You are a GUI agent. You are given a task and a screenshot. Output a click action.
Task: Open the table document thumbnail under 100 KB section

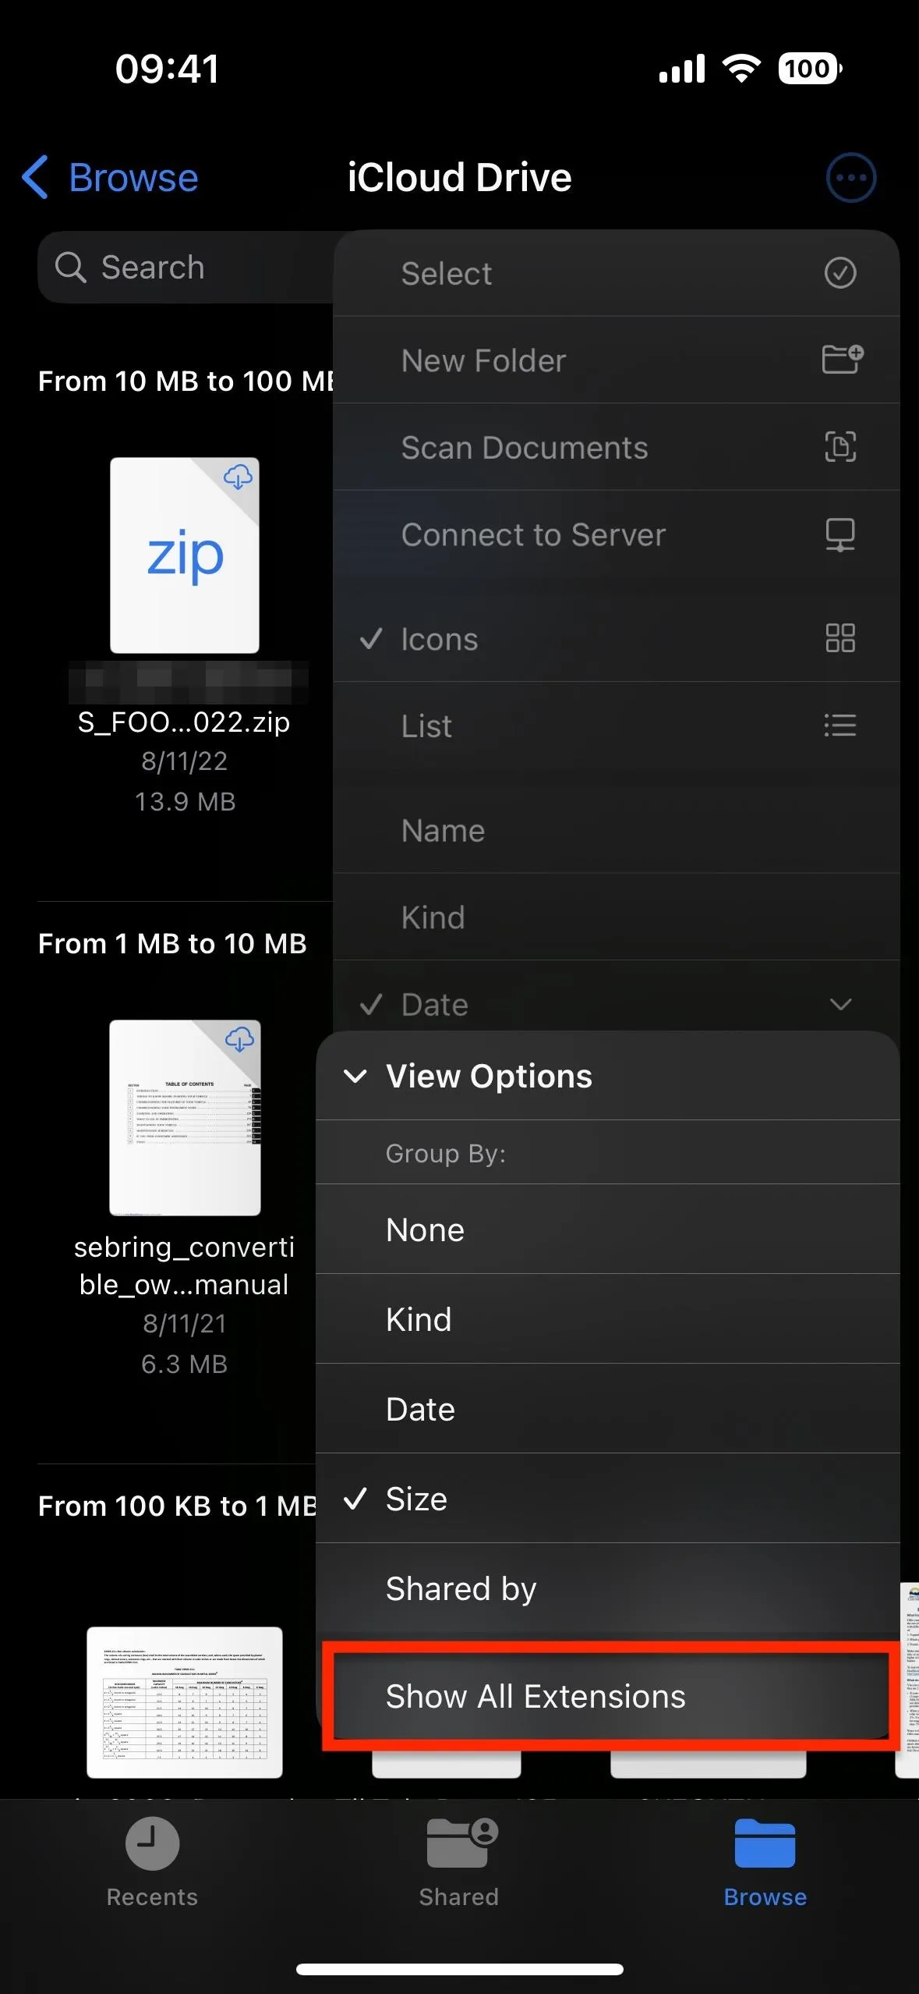click(x=185, y=1702)
